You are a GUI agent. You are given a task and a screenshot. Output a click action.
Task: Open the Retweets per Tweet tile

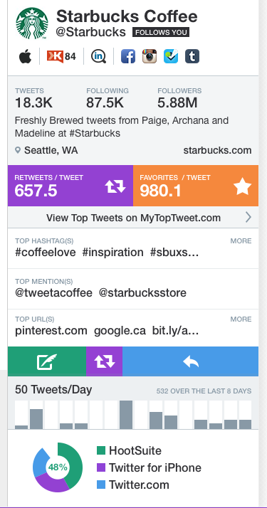(70, 186)
